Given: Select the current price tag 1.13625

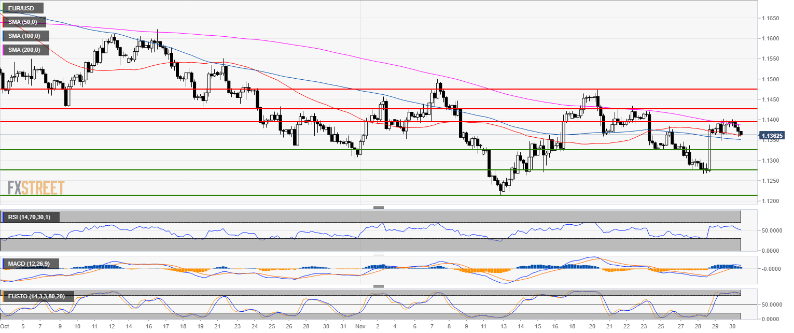Looking at the screenshot, I should [772, 136].
